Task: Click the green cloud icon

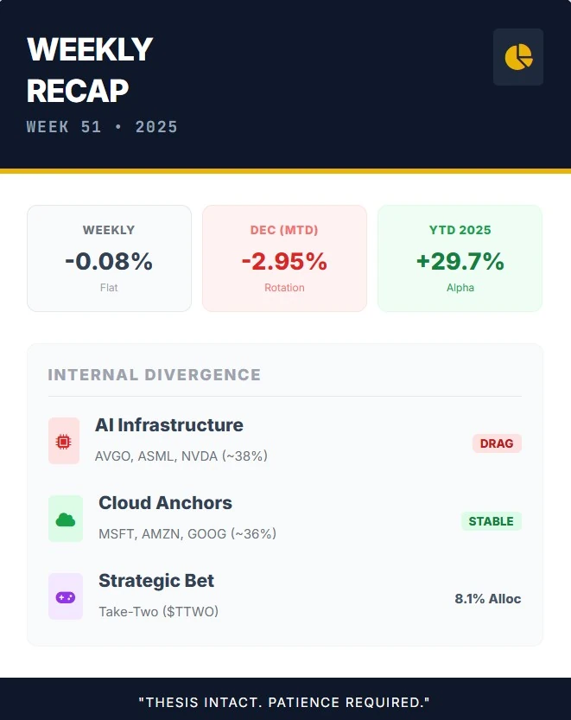Action: (66, 519)
